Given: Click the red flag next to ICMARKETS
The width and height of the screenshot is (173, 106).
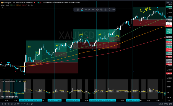Looking at the screenshot, I should (x=35, y=2).
